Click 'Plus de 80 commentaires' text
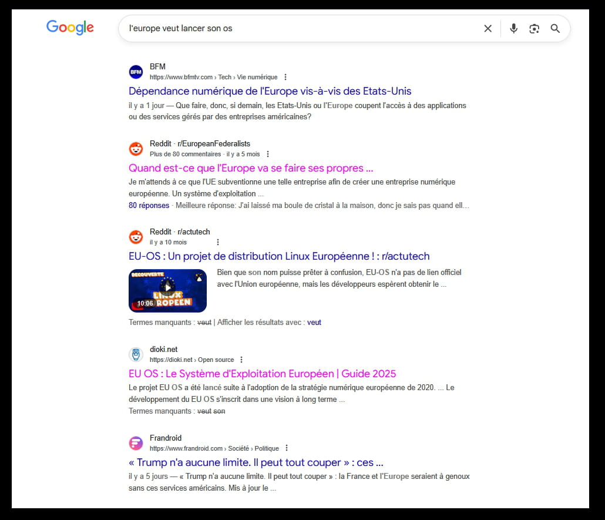Screen dimensions: 605x520 (x=185, y=154)
